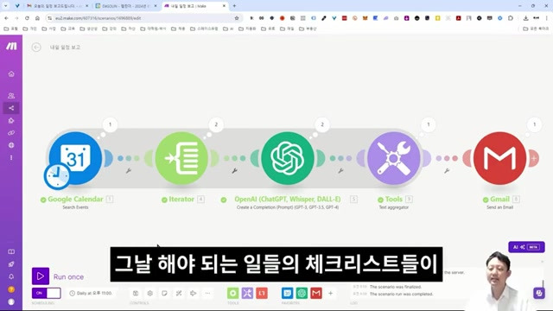This screenshot has width=553, height=311.
Task: Click the green Flow control tools icon
Action: (232, 293)
